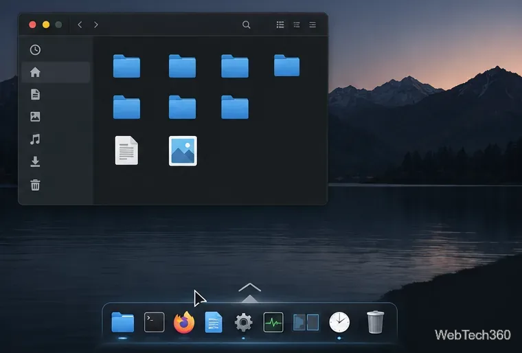Select the Home icon in the sidebar

click(35, 72)
